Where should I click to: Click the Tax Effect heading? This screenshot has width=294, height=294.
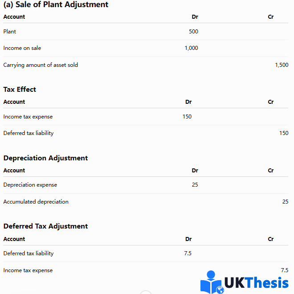pyautogui.click(x=20, y=90)
